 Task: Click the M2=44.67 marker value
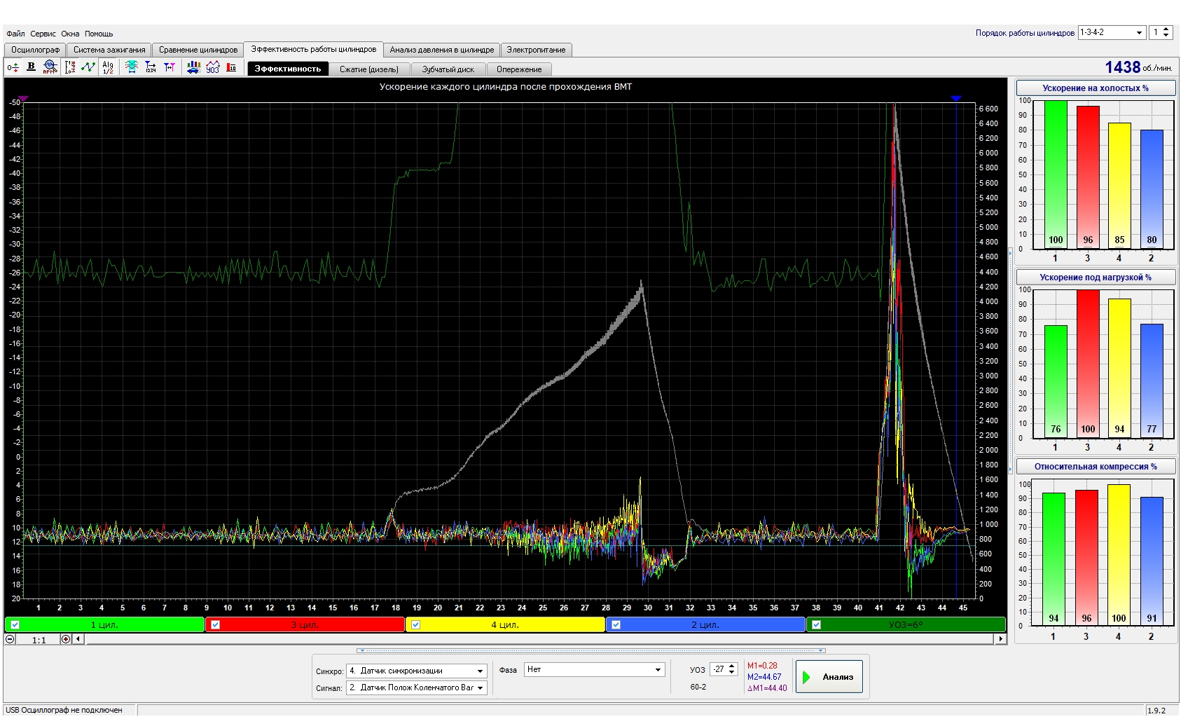764,677
